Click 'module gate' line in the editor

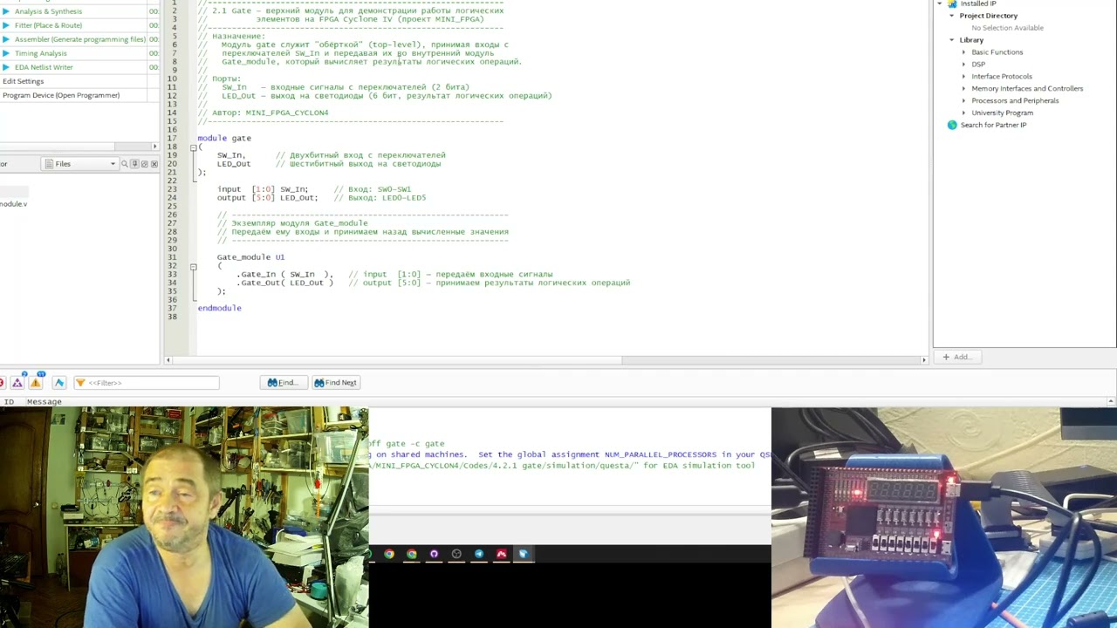click(x=224, y=138)
